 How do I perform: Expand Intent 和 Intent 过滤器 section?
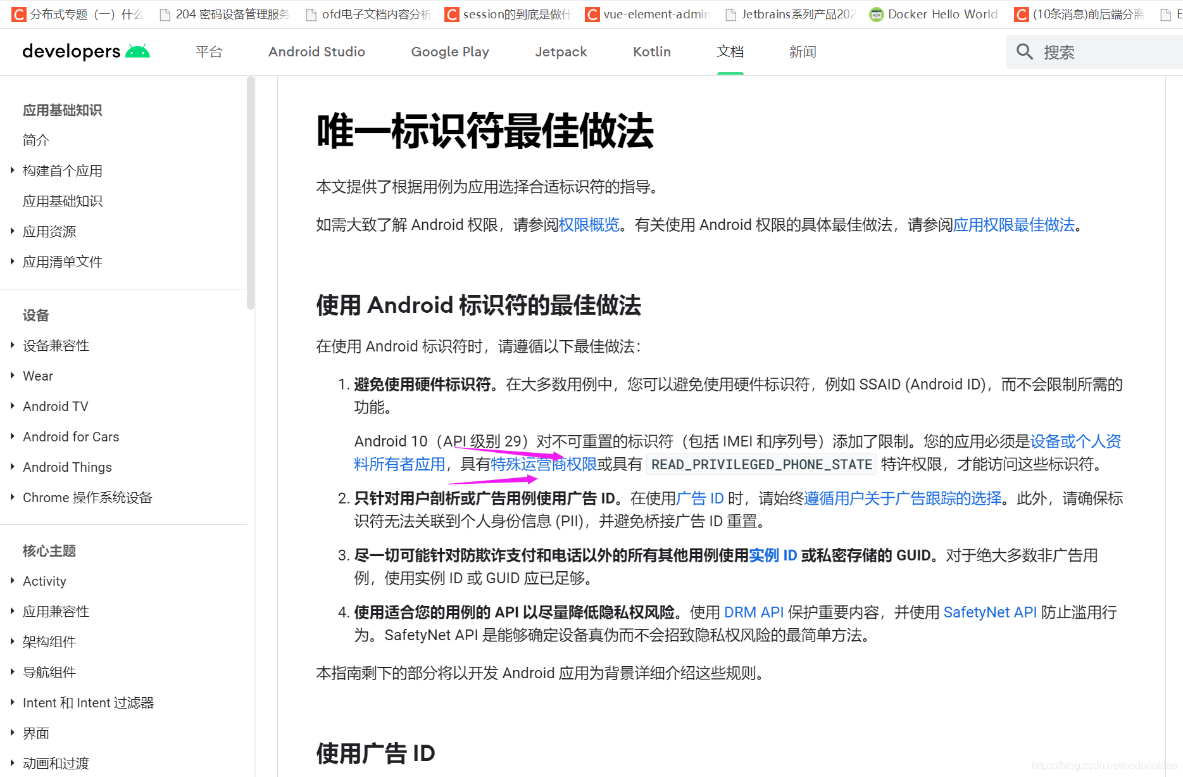(x=13, y=702)
